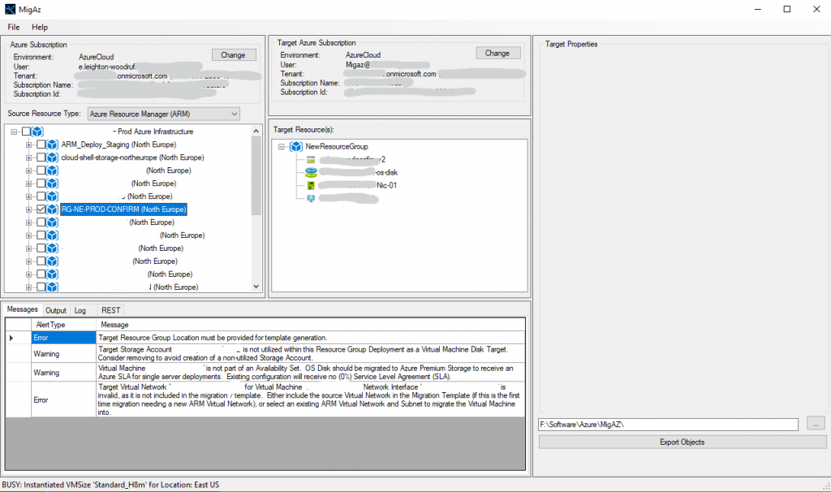Click the export path field F:\Software\Azure\MigAZ\
Image resolution: width=831 pixels, height=492 pixels.
(669, 425)
